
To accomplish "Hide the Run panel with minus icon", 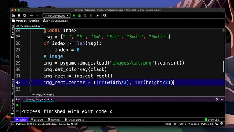I will click(x=222, y=99).
